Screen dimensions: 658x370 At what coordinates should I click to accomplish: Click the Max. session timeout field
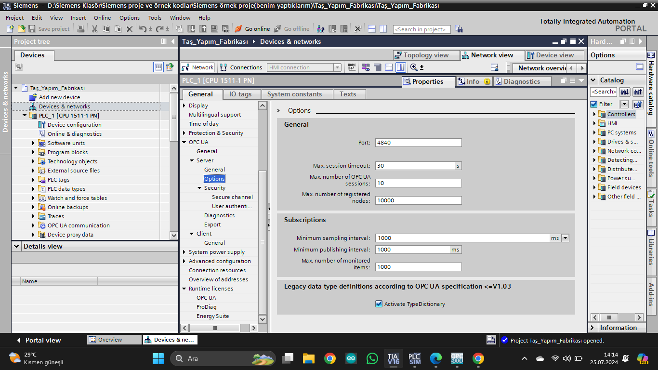pos(415,166)
